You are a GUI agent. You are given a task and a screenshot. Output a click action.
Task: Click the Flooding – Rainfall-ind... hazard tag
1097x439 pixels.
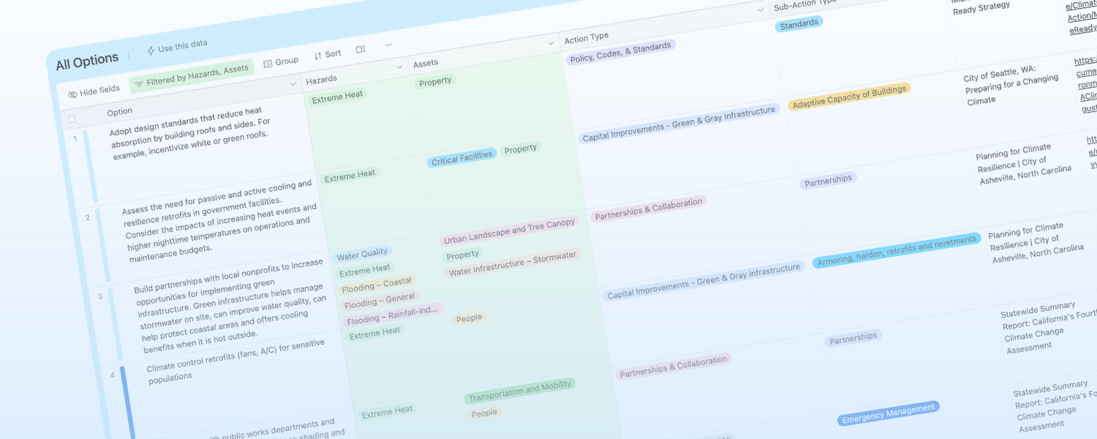point(392,315)
